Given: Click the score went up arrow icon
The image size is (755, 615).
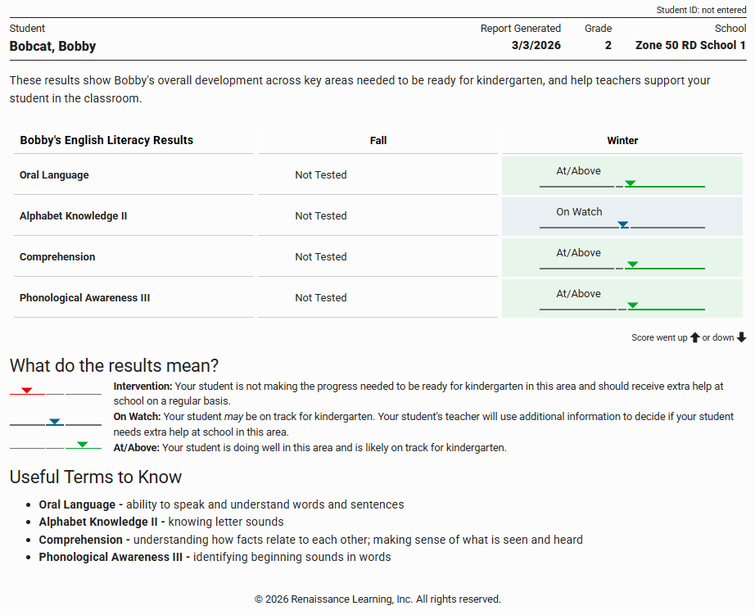Looking at the screenshot, I should point(695,337).
